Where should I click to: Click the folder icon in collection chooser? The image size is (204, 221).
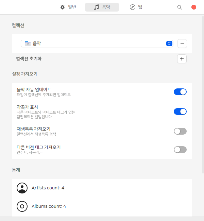(x=28, y=44)
